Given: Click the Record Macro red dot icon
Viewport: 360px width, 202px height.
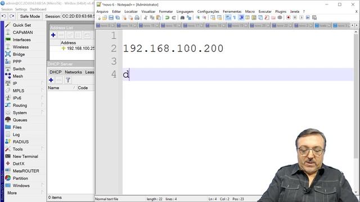Looking at the screenshot, I should [x=289, y=17].
